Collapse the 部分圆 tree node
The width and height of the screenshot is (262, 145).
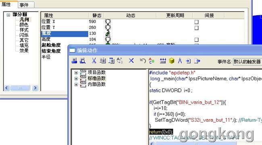8,15
